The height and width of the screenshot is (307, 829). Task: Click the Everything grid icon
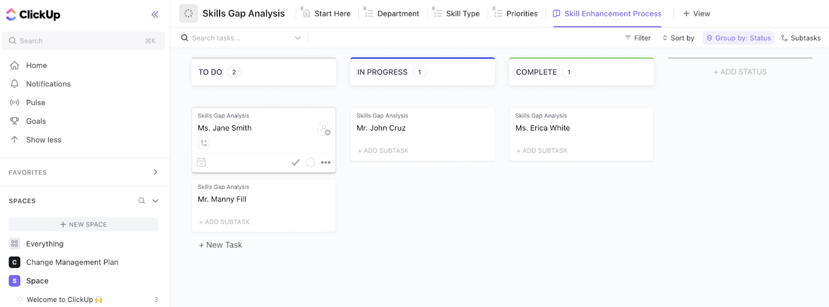pos(15,244)
